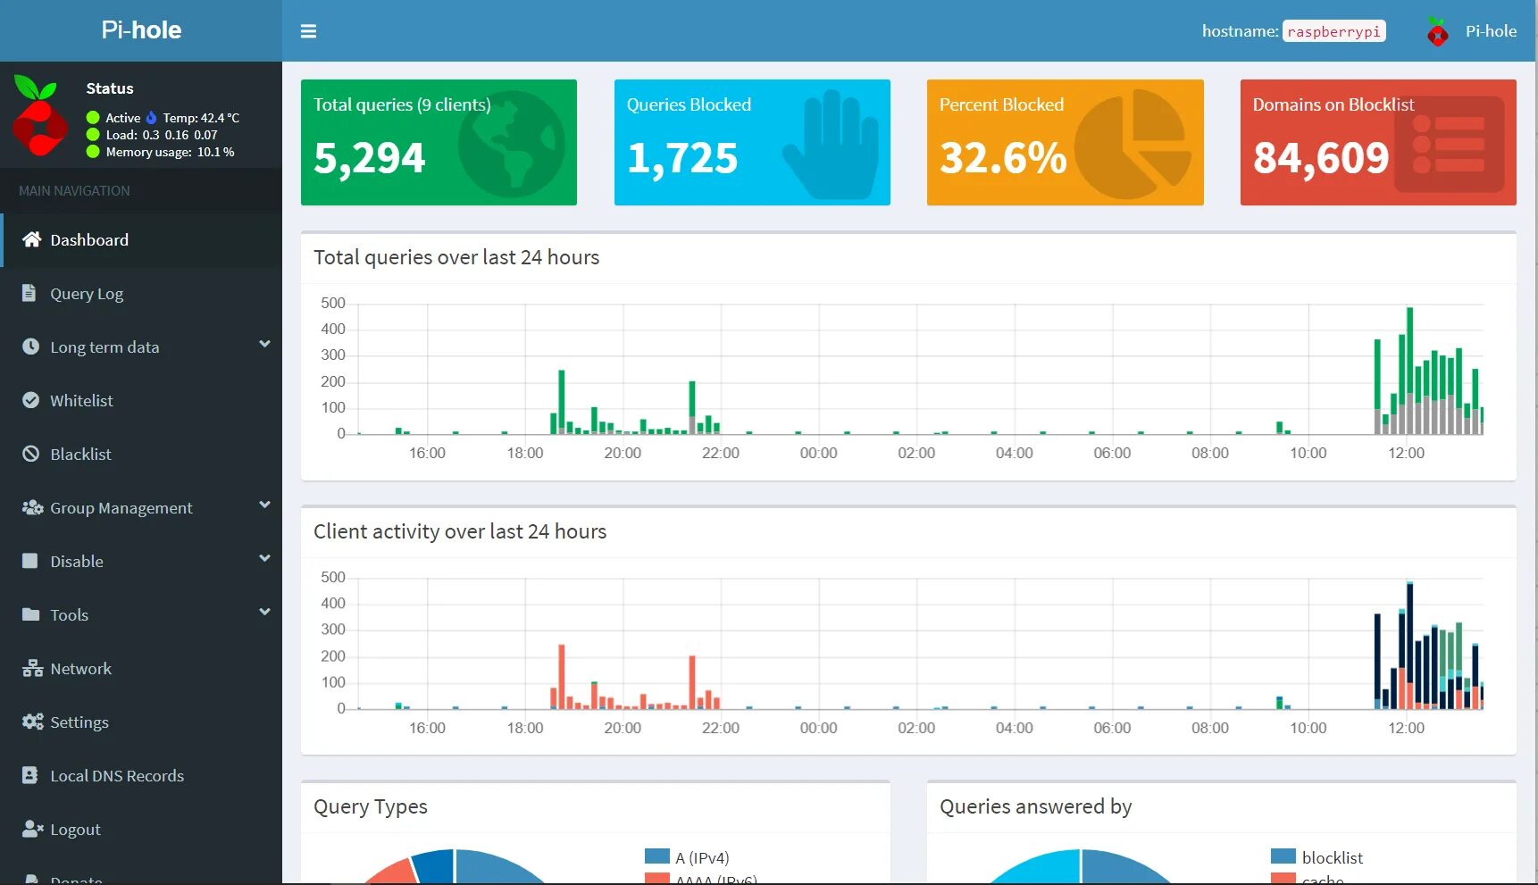Open the Query Log page
The width and height of the screenshot is (1538, 885).
pyautogui.click(x=141, y=293)
